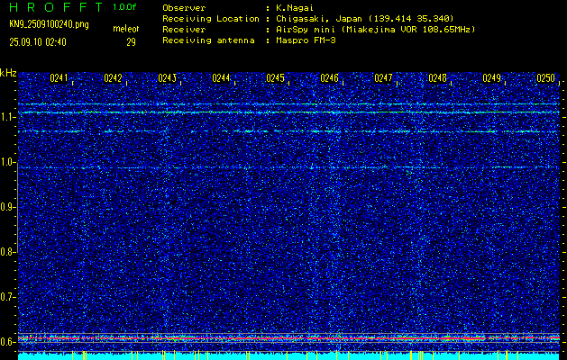The width and height of the screenshot is (567, 360).
Task: Click the version label 1.0.0f
Action: pos(124,7)
